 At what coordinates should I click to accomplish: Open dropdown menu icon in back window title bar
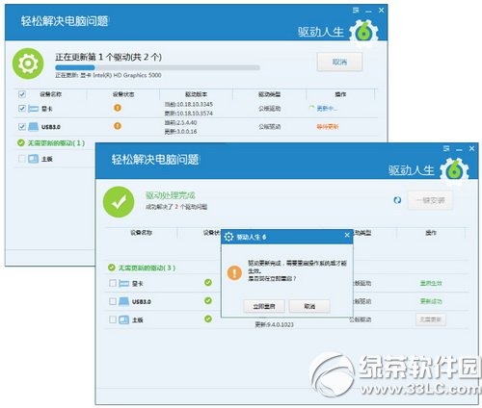coord(356,11)
